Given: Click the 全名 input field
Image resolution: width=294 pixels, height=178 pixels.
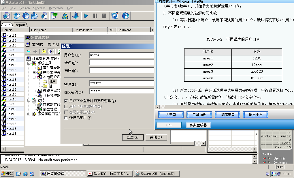Looking at the screenshot, I should tap(122, 63).
